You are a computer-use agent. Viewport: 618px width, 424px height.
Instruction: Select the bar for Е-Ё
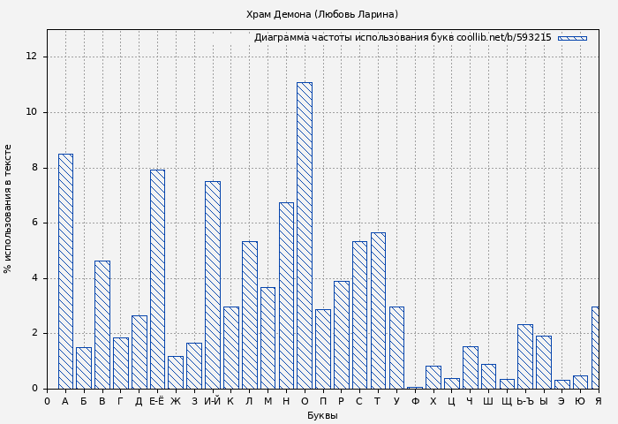[157, 279]
